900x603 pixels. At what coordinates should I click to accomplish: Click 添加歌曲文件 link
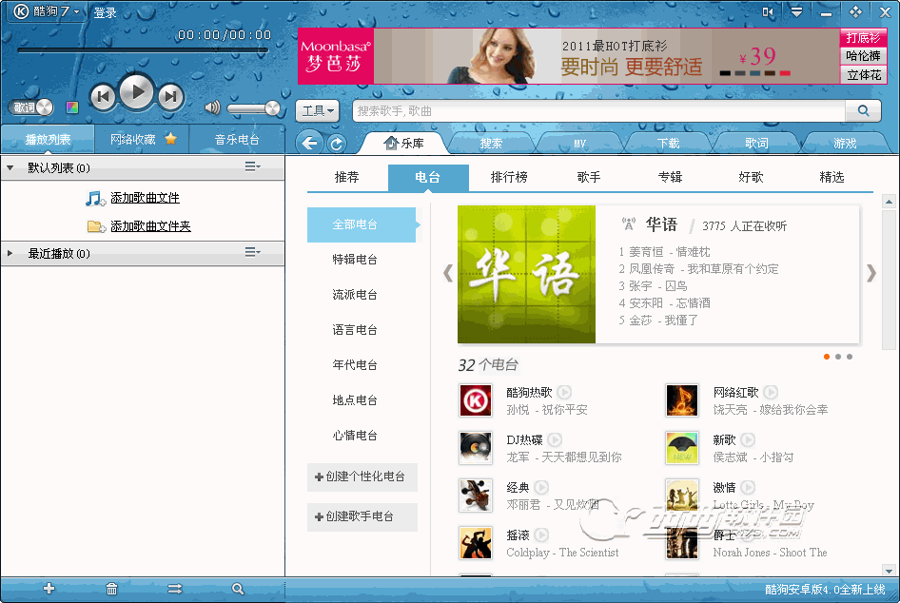coord(145,198)
